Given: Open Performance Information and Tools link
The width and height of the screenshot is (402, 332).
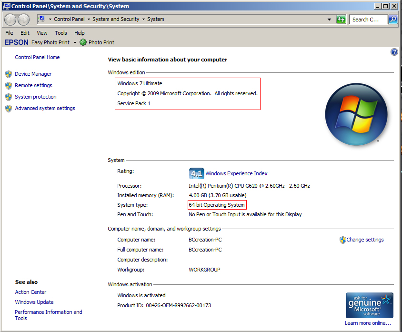Looking at the screenshot, I should (49, 315).
